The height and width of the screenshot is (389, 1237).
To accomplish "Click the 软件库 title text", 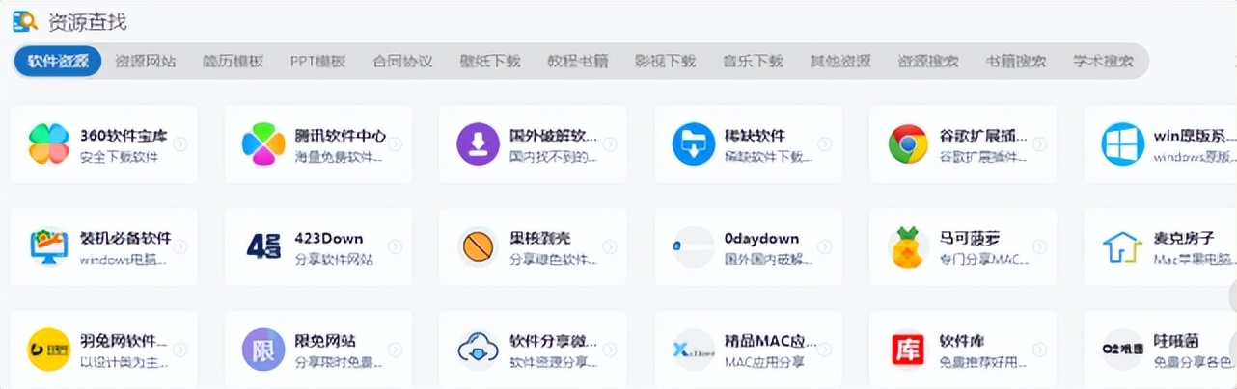I will point(962,341).
